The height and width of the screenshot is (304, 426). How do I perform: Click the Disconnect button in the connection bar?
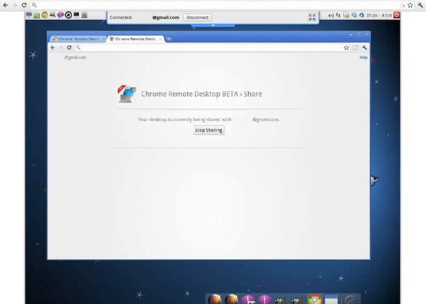(x=198, y=18)
